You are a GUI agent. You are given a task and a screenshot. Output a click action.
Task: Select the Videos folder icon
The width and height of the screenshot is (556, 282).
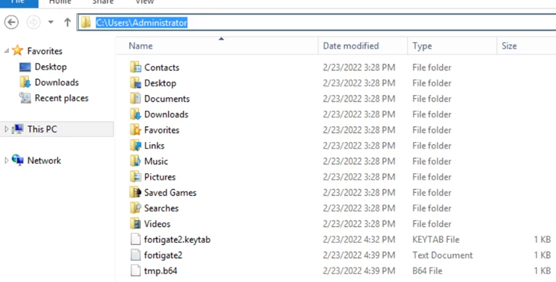(x=136, y=223)
